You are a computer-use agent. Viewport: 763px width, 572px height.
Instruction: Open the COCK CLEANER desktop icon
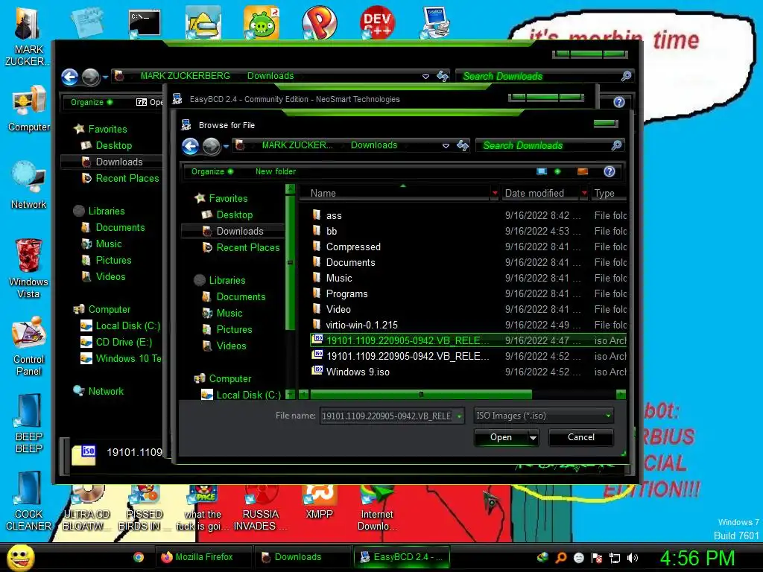[29, 501]
